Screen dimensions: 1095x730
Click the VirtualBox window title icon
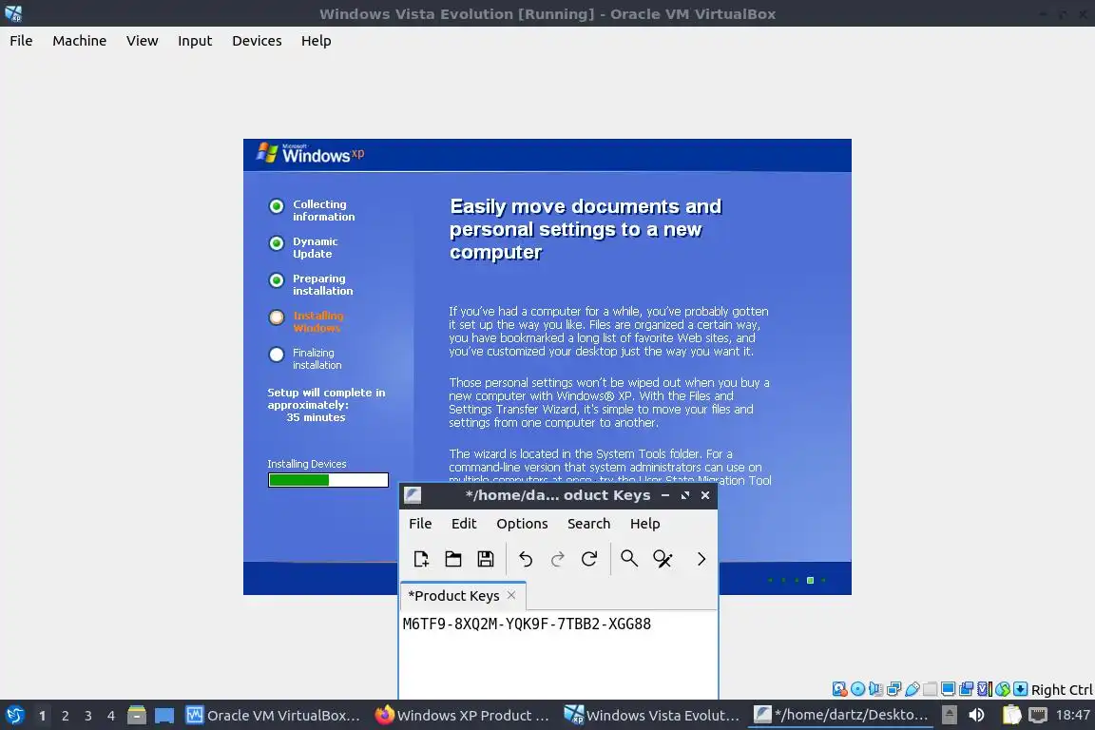click(x=13, y=13)
